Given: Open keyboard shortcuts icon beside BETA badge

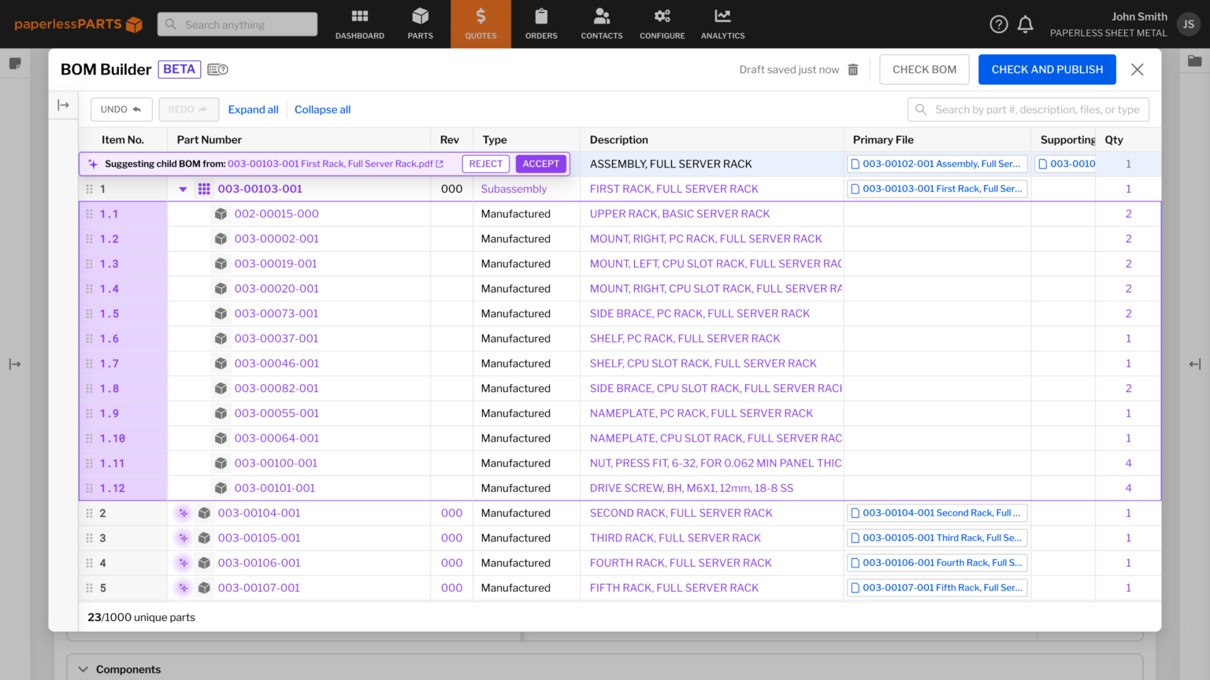Looking at the screenshot, I should 217,69.
